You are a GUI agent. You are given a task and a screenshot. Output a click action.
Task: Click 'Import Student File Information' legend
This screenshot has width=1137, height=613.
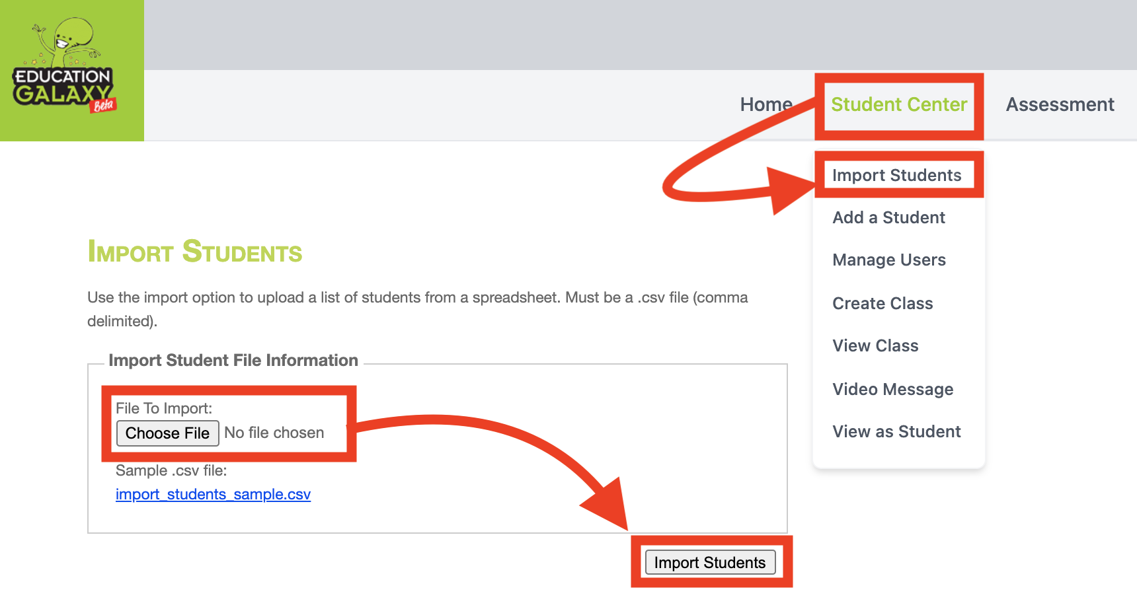tap(233, 360)
